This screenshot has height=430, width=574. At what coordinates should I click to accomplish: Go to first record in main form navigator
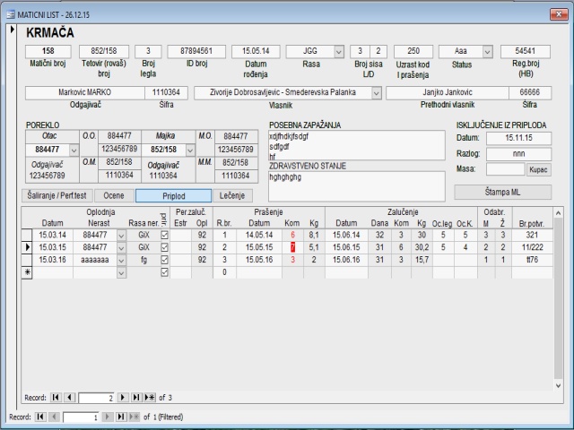(40, 417)
